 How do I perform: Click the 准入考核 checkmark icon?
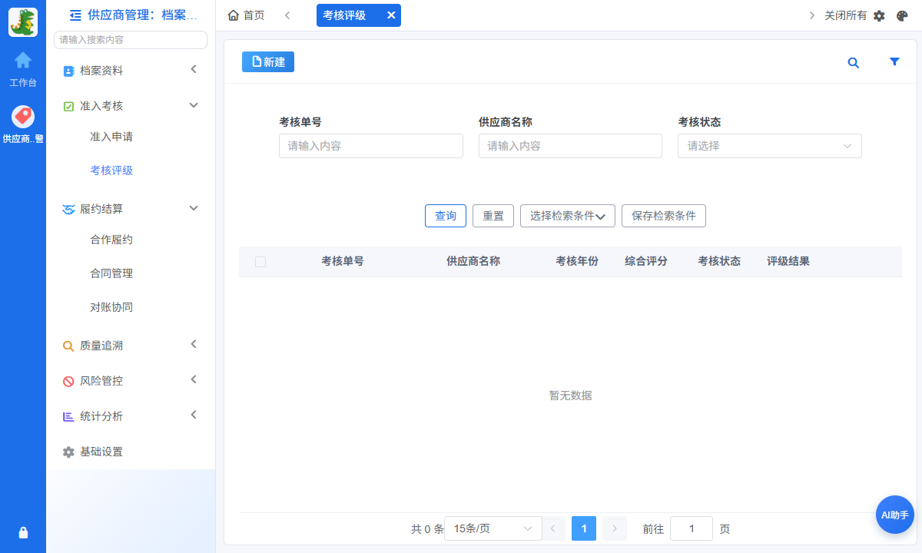coord(68,106)
